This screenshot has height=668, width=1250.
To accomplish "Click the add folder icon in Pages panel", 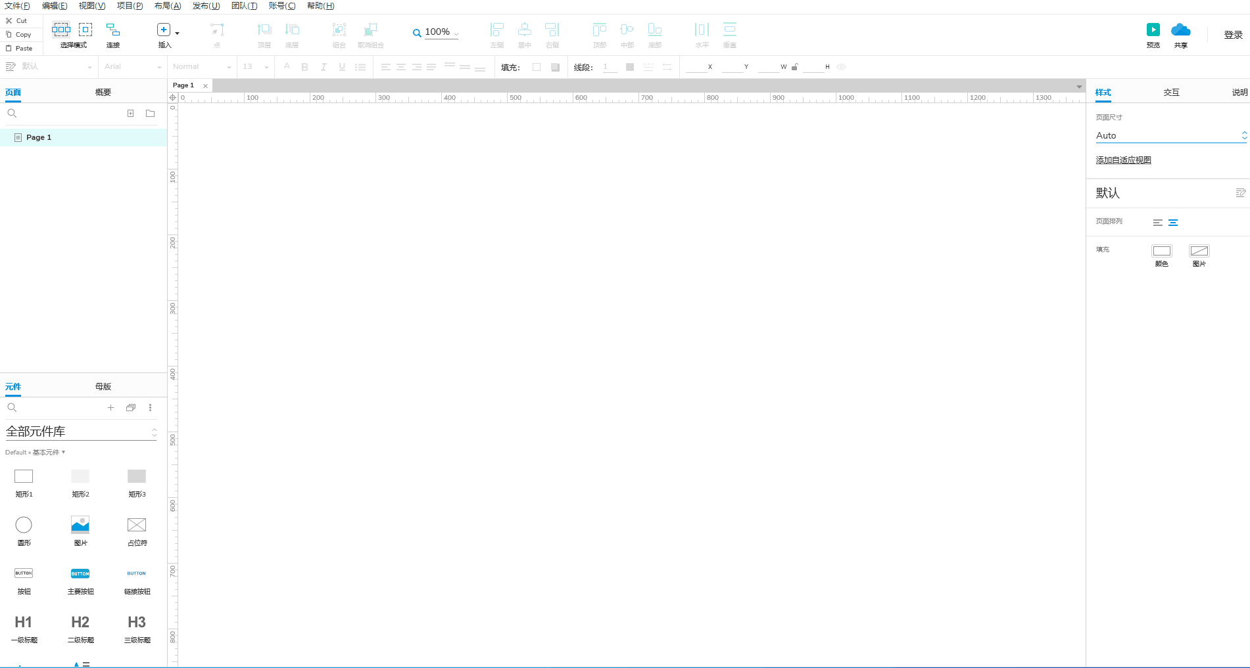I will coord(150,114).
